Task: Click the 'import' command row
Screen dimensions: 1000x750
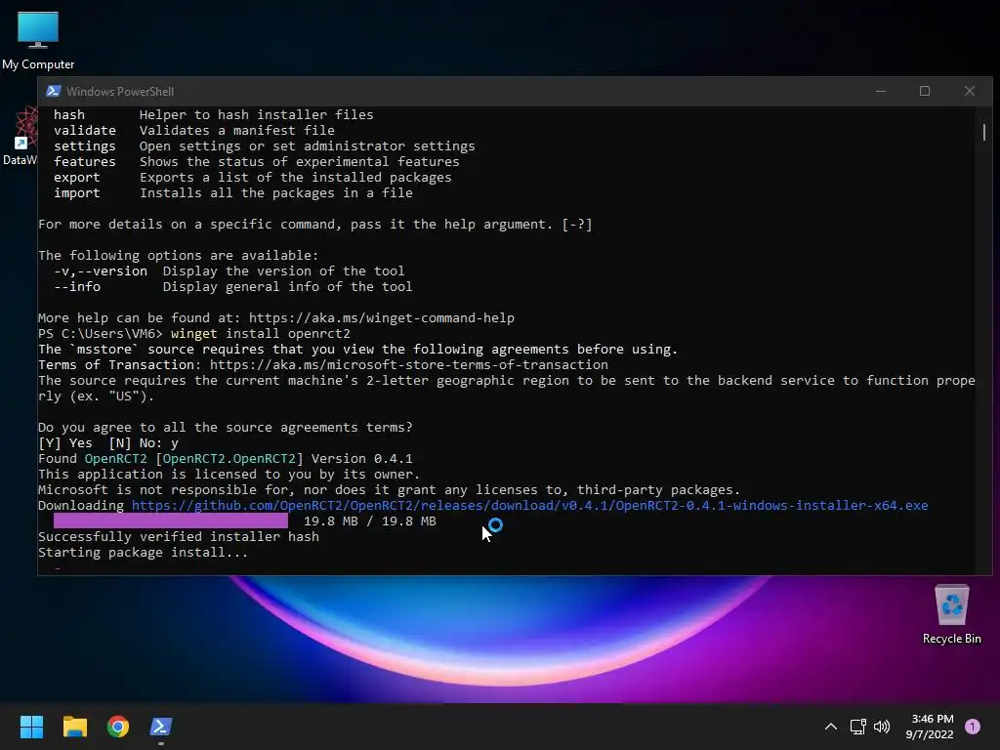Action: point(232,192)
